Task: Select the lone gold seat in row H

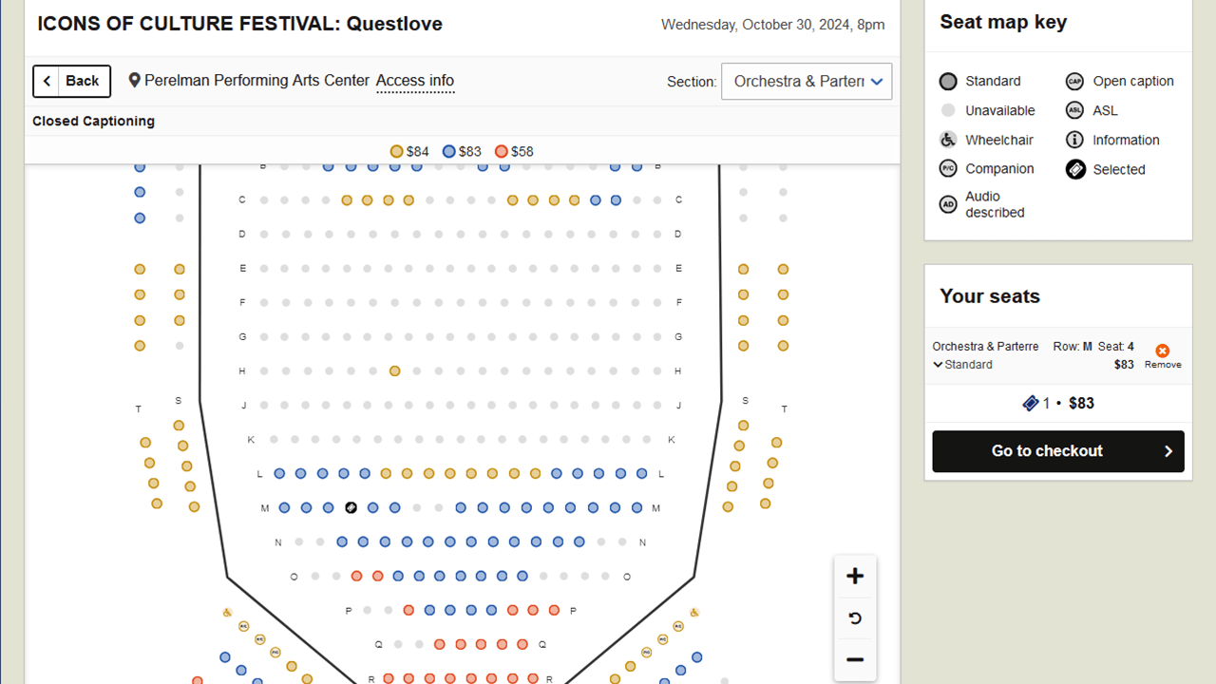Action: pyautogui.click(x=395, y=371)
